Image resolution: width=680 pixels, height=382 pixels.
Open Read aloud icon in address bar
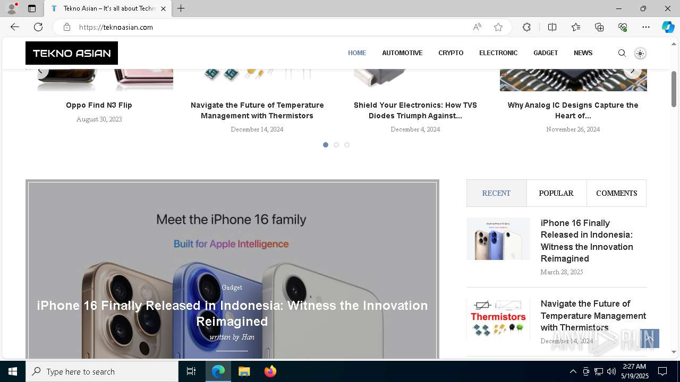(477, 27)
